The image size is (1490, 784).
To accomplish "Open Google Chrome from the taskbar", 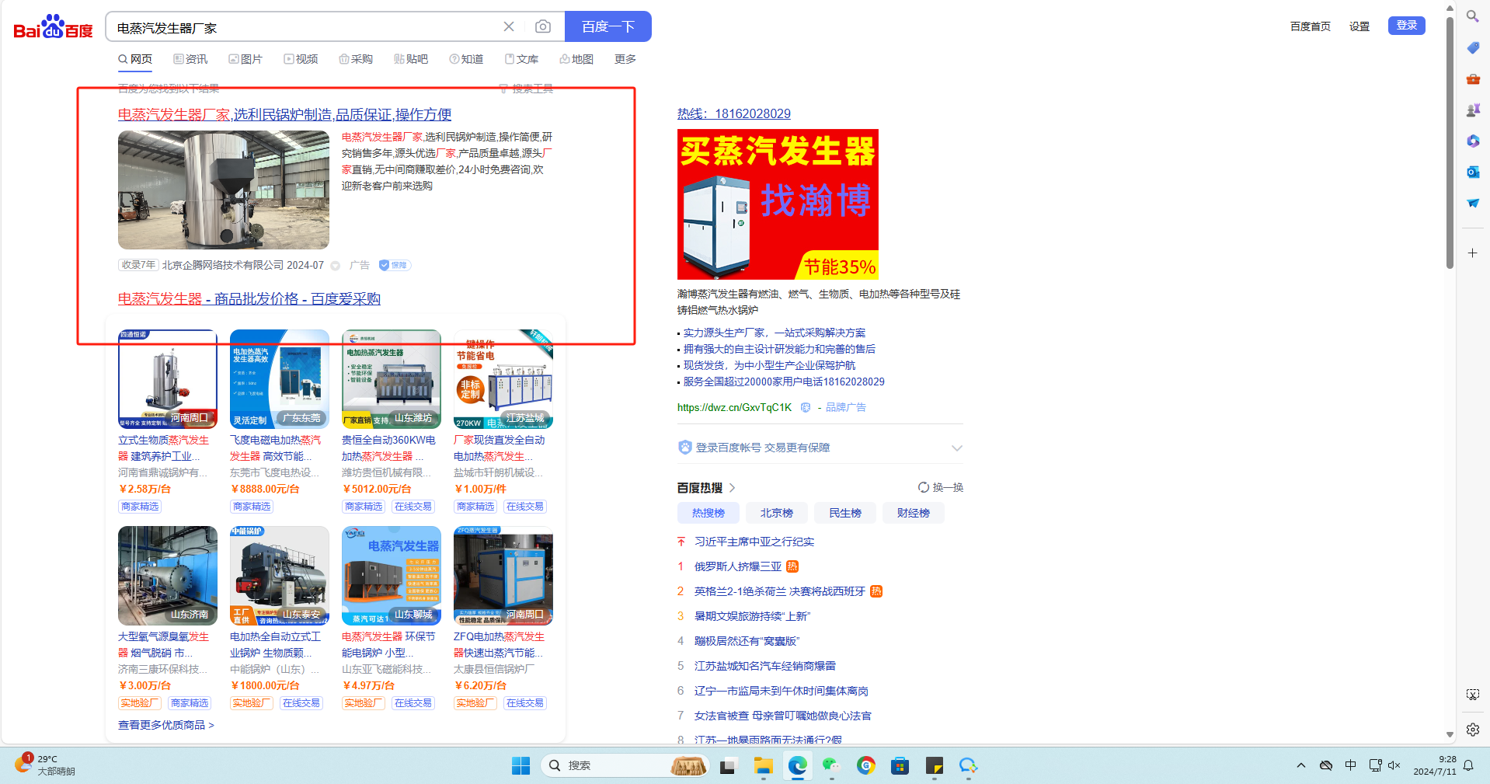I will click(x=866, y=766).
